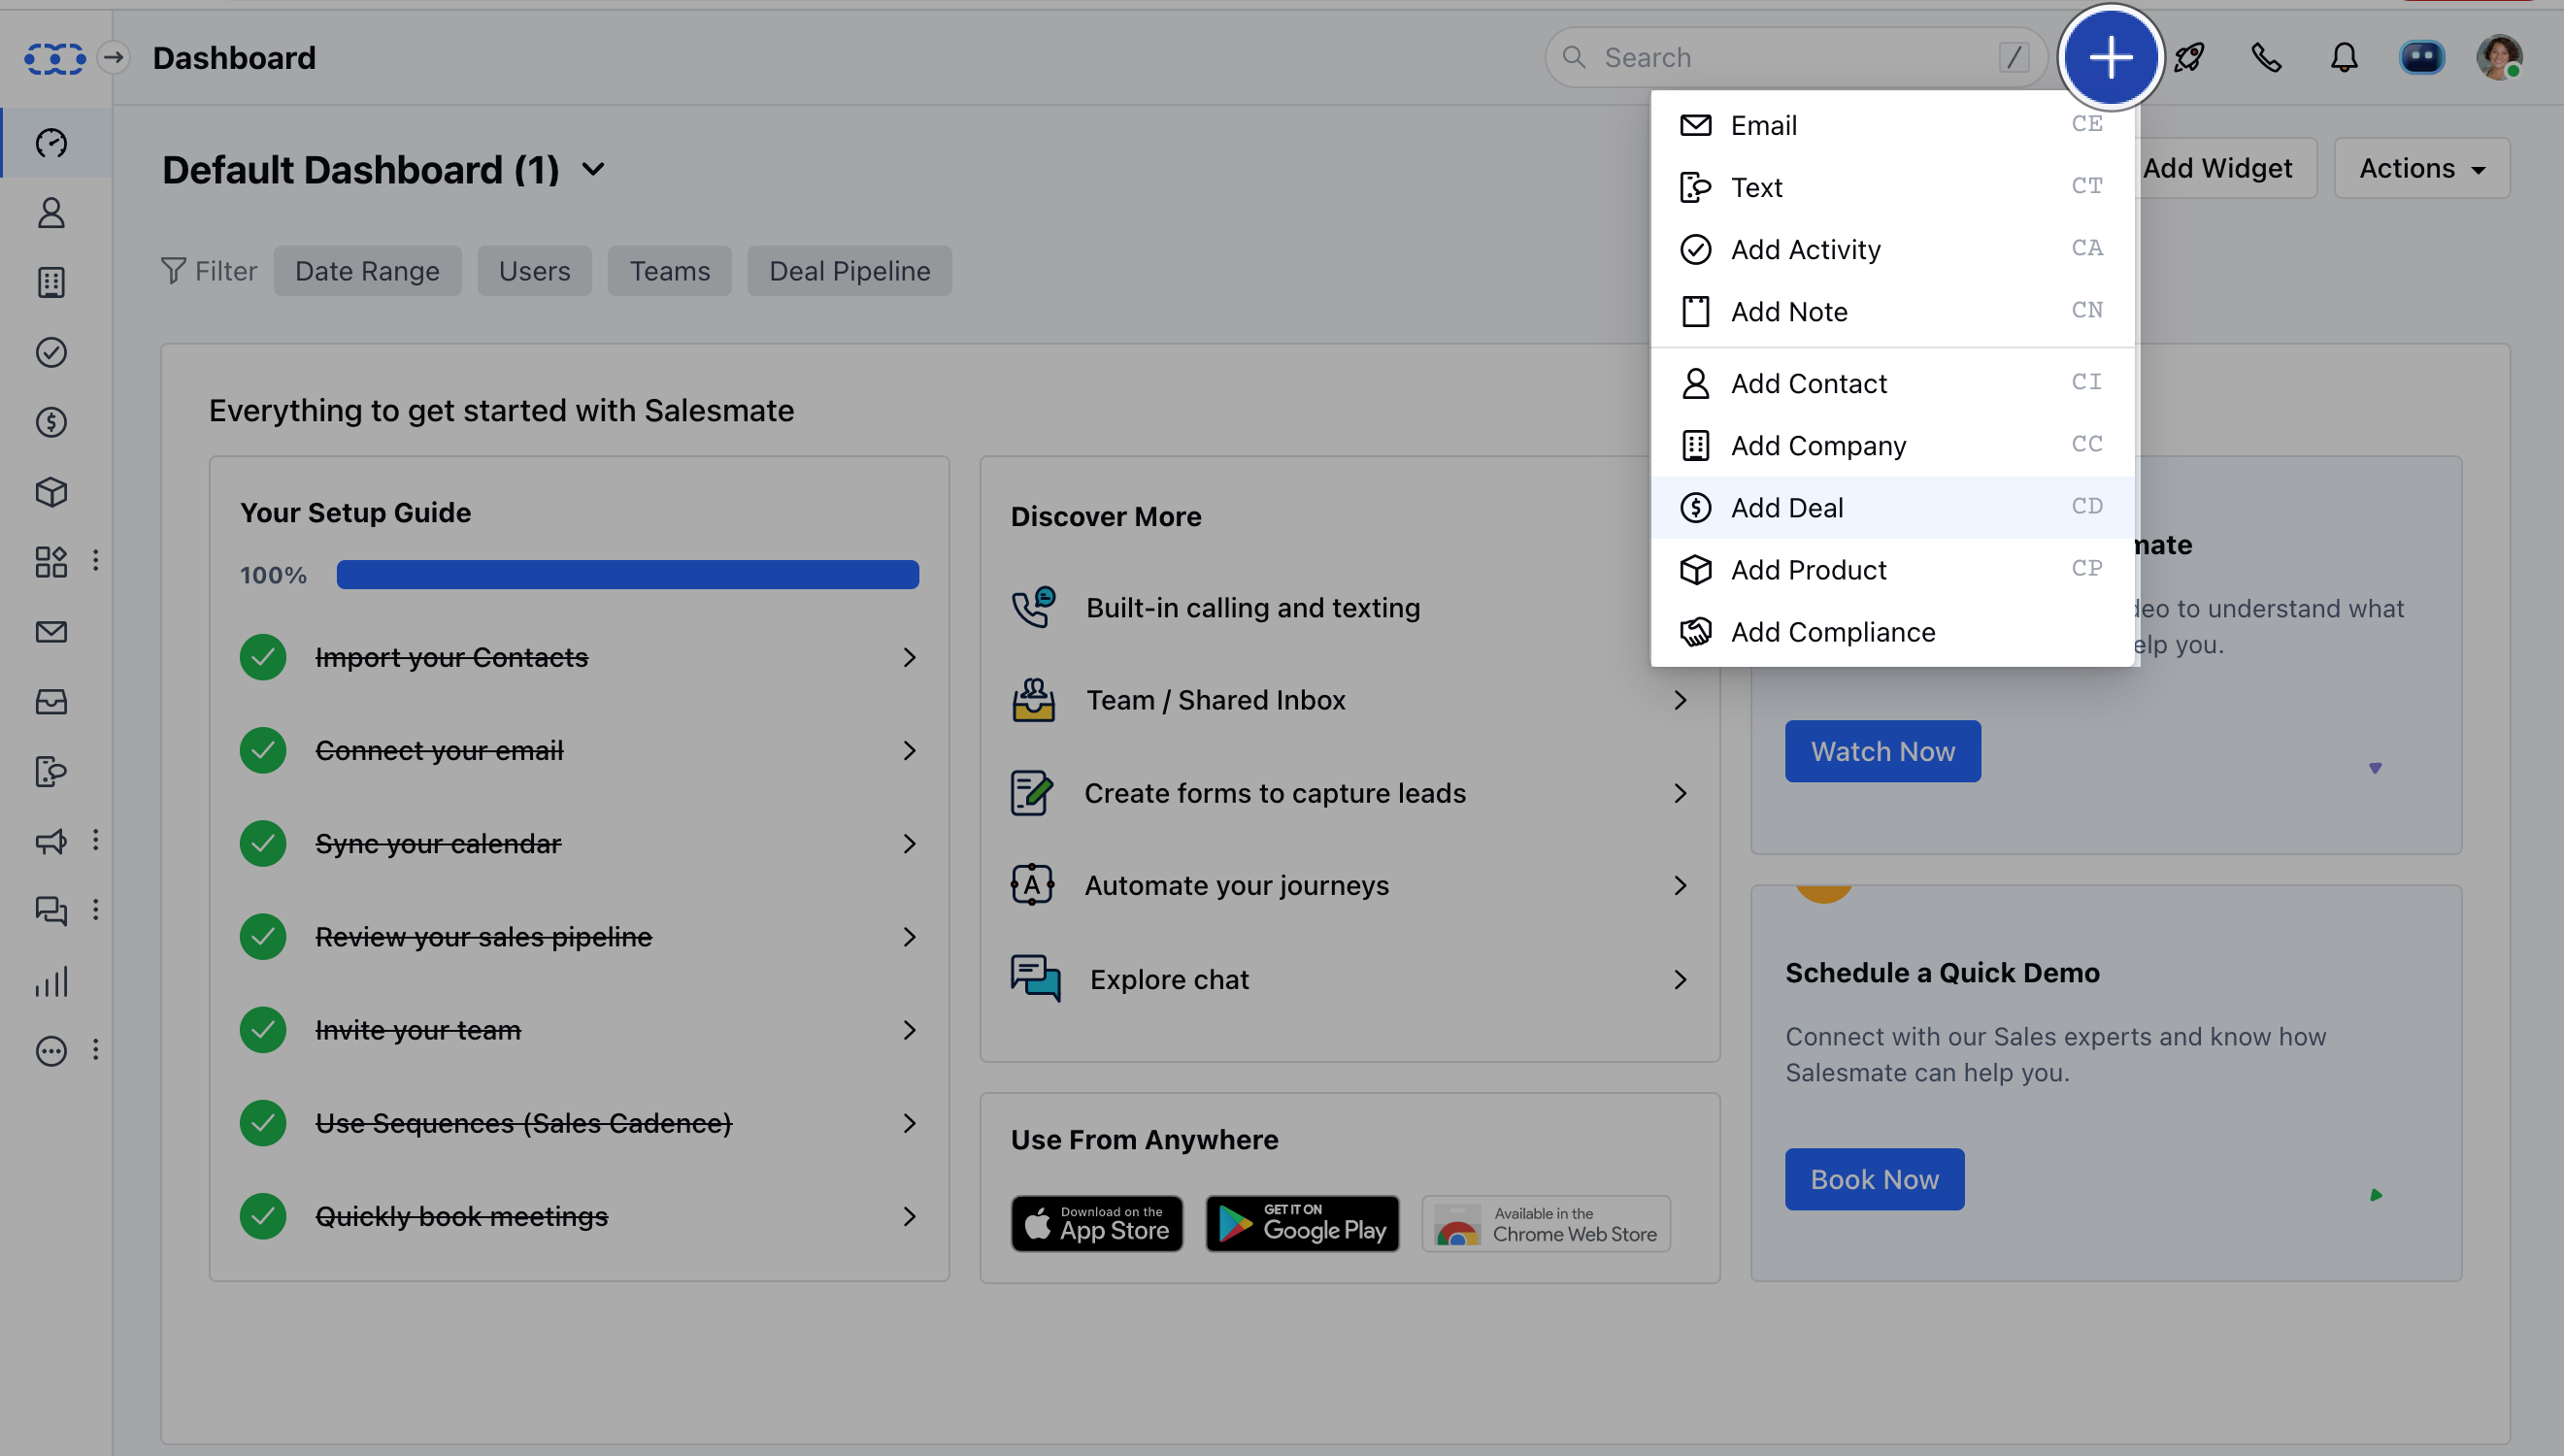Open the Teams filter
The height and width of the screenshot is (1456, 2564).
[670, 271]
